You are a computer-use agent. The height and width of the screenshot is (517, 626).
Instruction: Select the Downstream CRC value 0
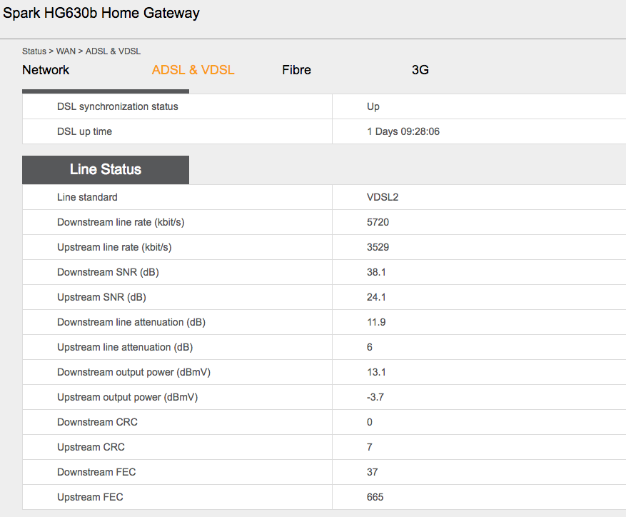tap(370, 422)
